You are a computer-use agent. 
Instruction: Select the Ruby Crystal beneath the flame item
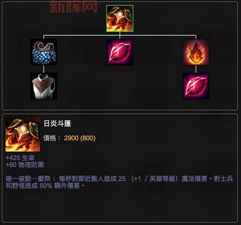[196, 86]
